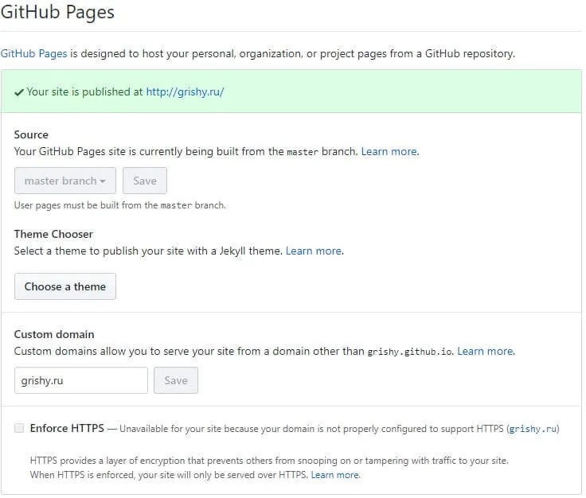This screenshot has width=586, height=498.
Task: Toggle the Enforce HTTPS checkbox
Action: tap(19, 428)
